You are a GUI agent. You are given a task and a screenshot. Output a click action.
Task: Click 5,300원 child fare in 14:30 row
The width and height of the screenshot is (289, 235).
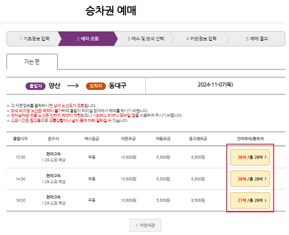pyautogui.click(x=163, y=179)
